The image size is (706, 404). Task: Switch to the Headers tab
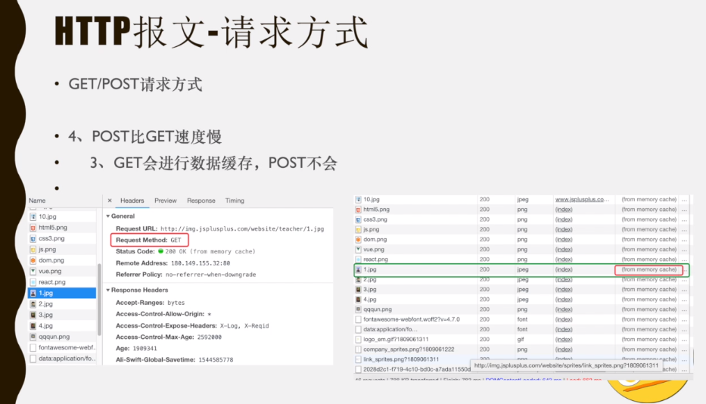click(132, 200)
